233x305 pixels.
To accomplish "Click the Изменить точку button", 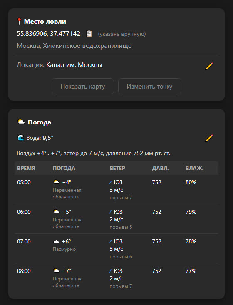I will click(x=149, y=87).
